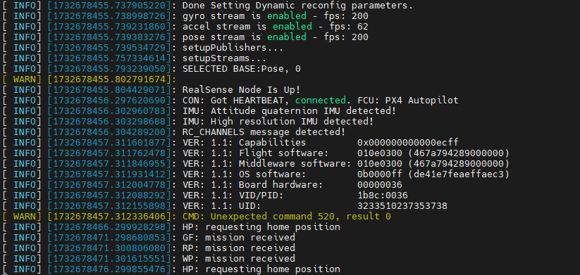Click the 'SELECTED BASE:Pose, 0' log text
Image resolution: width=580 pixels, height=275 pixels.
point(241,69)
